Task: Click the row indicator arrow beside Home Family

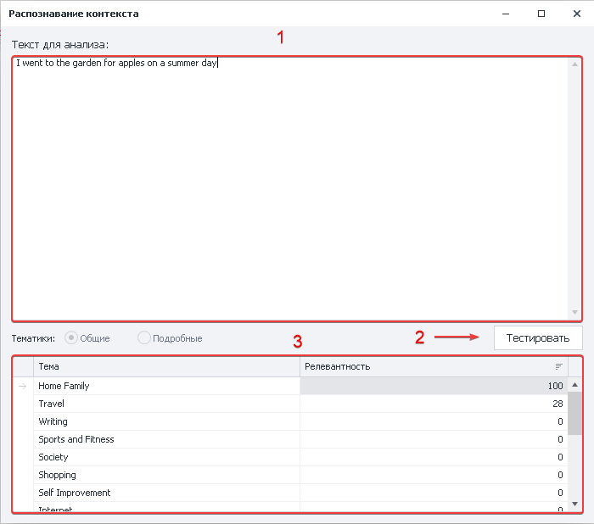Action: pyautogui.click(x=23, y=386)
